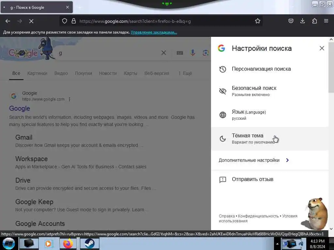Screen dimensions: 334x250
Task: Open the tracking protection shield icon
Action: point(65,21)
